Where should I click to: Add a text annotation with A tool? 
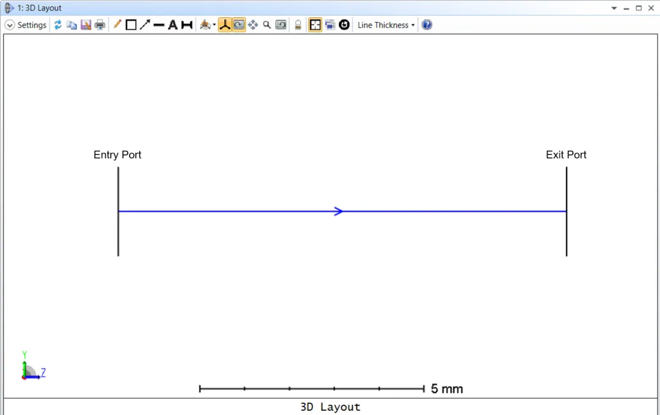[173, 25]
